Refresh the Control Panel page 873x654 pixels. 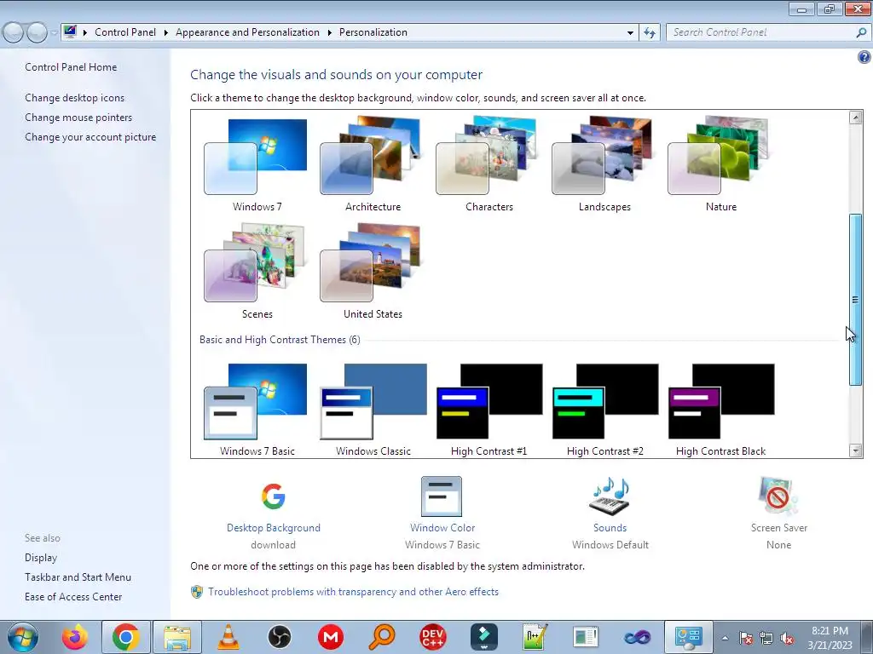[x=650, y=33]
